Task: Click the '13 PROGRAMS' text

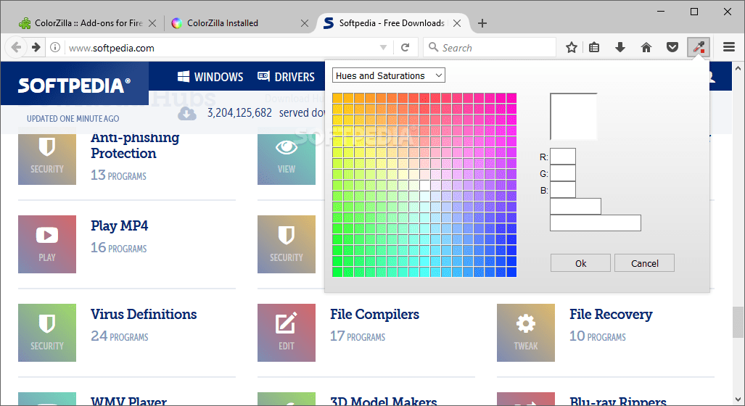Action: tap(118, 175)
